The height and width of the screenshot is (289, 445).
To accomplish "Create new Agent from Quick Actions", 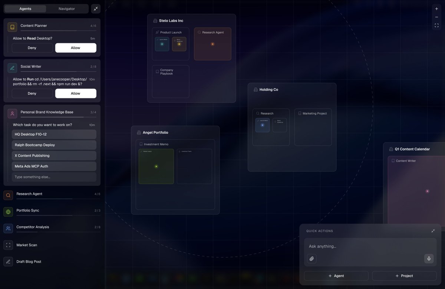I will click(x=336, y=276).
